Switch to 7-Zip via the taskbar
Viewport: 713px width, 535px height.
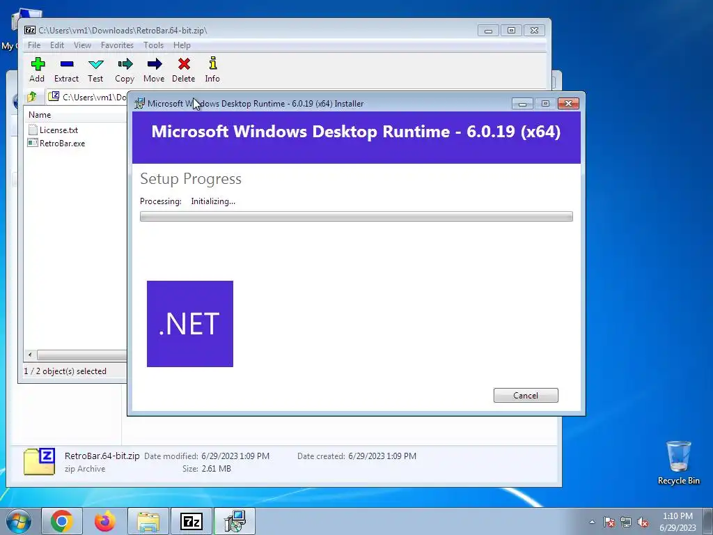(191, 521)
